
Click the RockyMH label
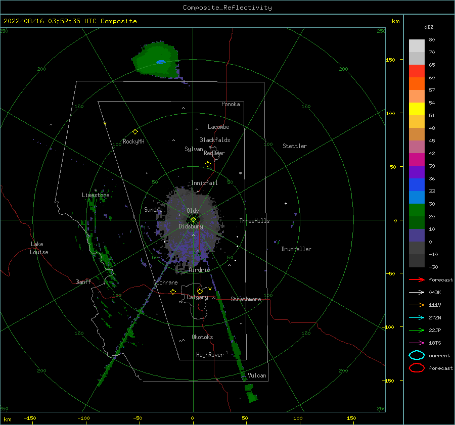(133, 141)
